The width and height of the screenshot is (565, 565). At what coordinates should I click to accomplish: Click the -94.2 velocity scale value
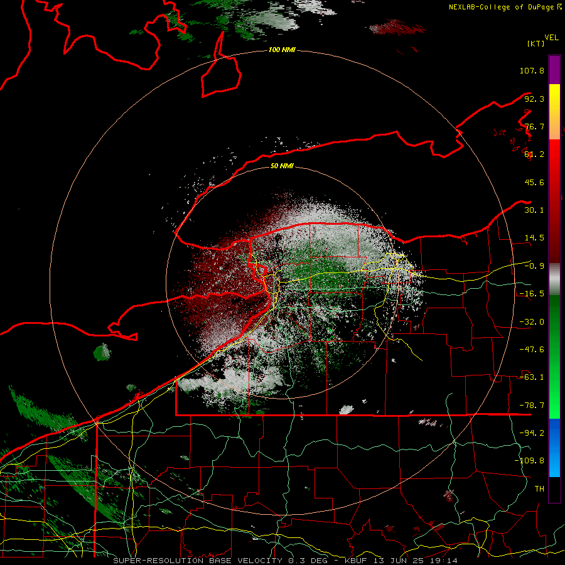click(x=532, y=433)
